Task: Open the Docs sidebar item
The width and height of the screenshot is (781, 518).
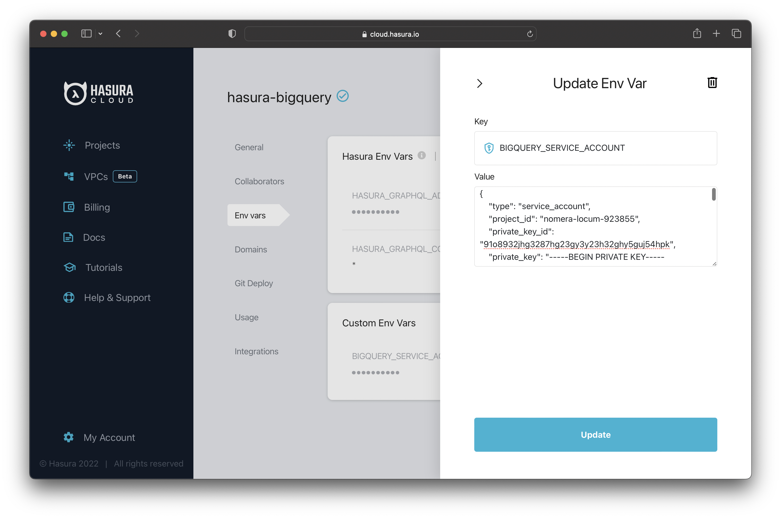Action: coord(94,237)
